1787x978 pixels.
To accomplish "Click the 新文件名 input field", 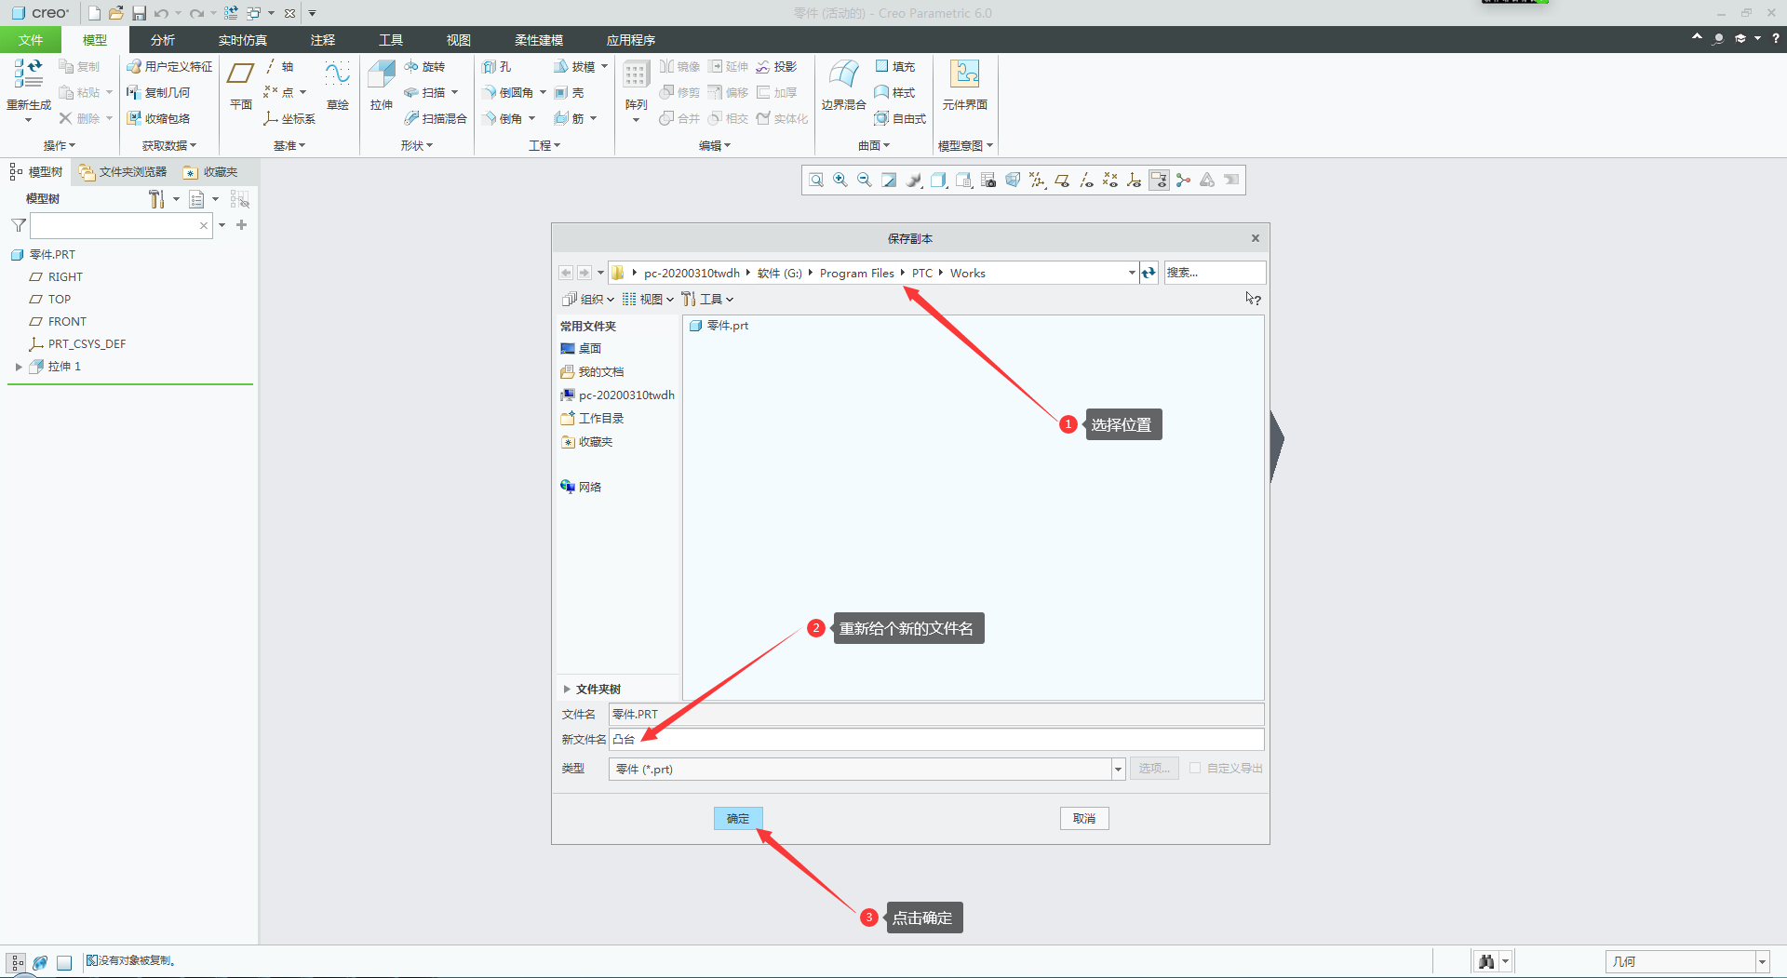I will (x=935, y=740).
